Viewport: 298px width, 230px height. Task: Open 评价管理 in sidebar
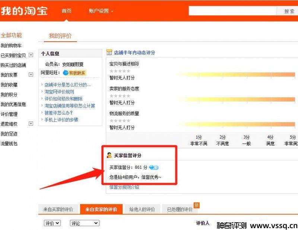(x=9, y=114)
